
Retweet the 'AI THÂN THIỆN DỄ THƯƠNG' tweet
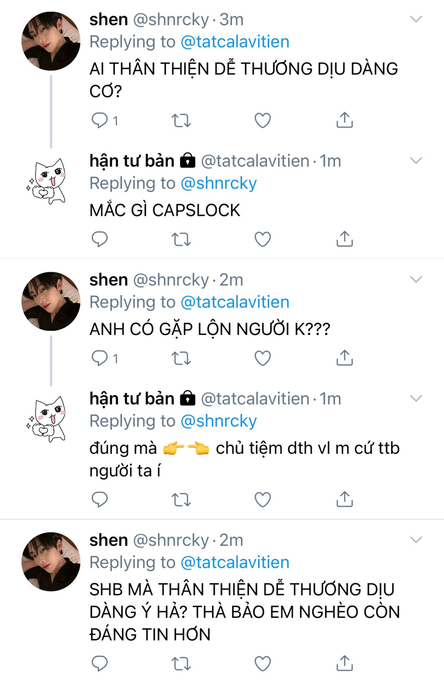click(182, 120)
